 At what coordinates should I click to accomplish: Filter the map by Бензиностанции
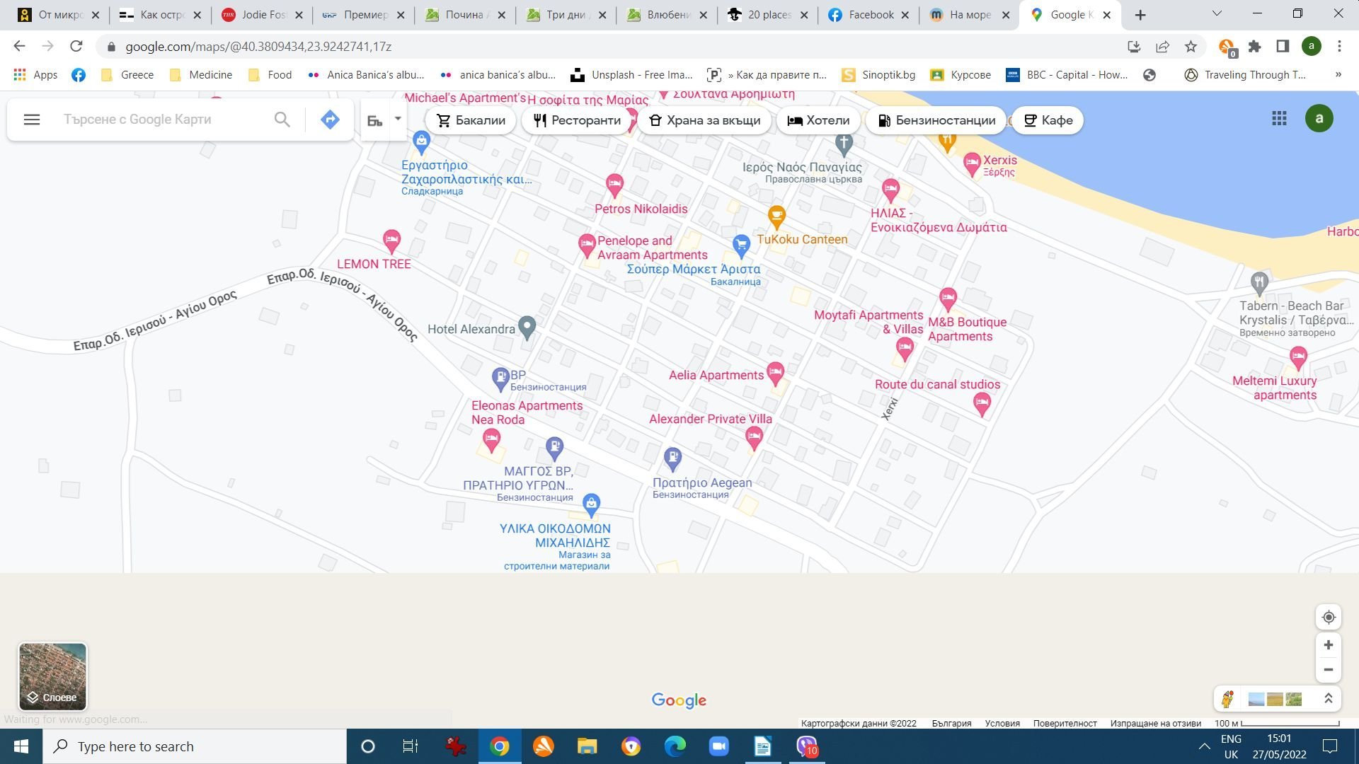click(936, 120)
